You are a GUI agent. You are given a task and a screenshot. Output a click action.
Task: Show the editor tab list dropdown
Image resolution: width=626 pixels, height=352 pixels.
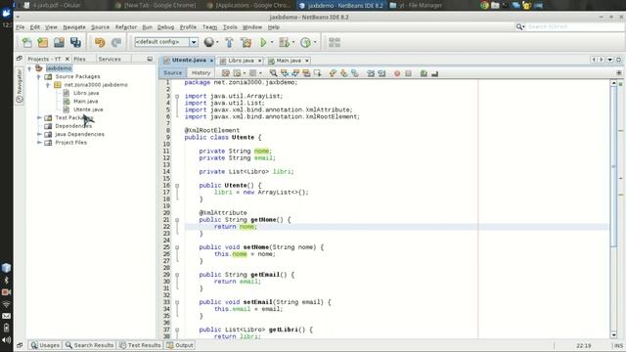coord(610,60)
